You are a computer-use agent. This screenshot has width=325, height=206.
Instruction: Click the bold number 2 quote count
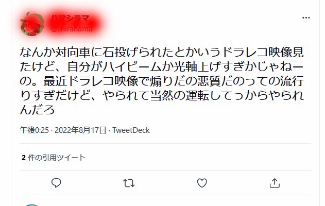pyautogui.click(x=24, y=158)
